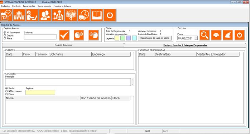Select Placa radio in Convidados

point(6,94)
